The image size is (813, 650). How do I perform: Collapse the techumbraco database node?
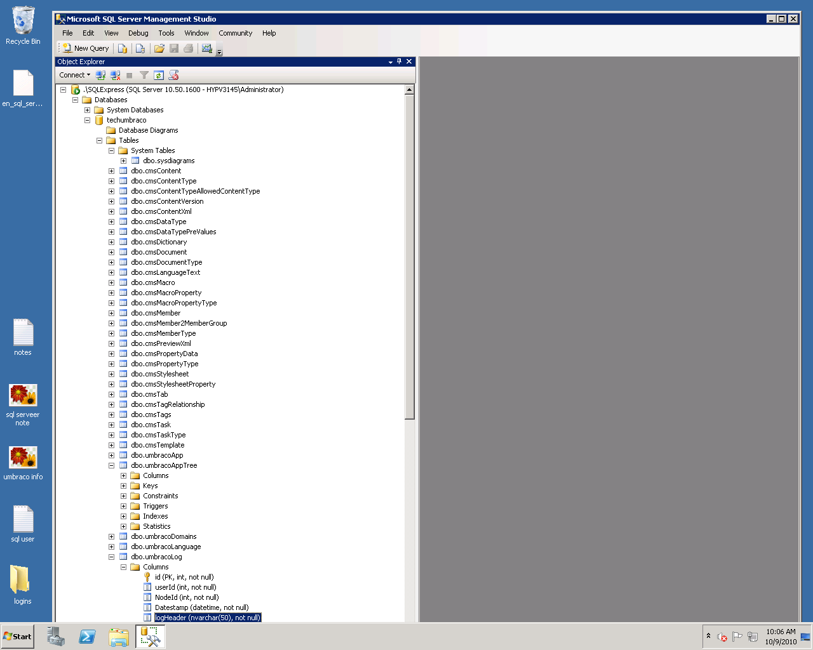coord(87,120)
